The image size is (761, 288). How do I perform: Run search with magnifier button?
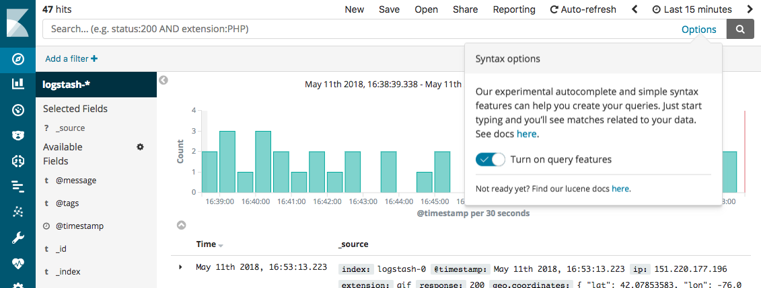click(x=740, y=29)
